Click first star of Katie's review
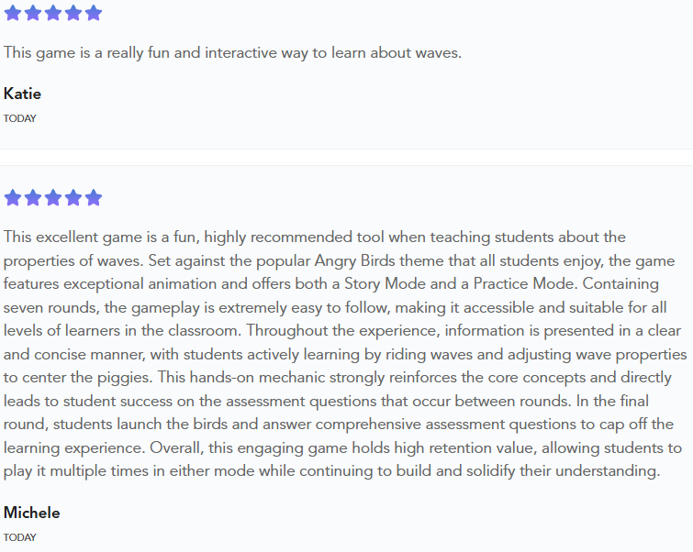Image resolution: width=693 pixels, height=552 pixels. (x=13, y=13)
